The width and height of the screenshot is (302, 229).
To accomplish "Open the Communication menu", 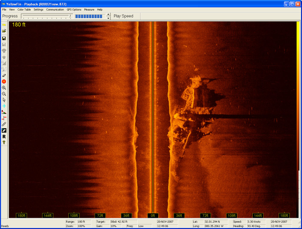I will 55,10.
